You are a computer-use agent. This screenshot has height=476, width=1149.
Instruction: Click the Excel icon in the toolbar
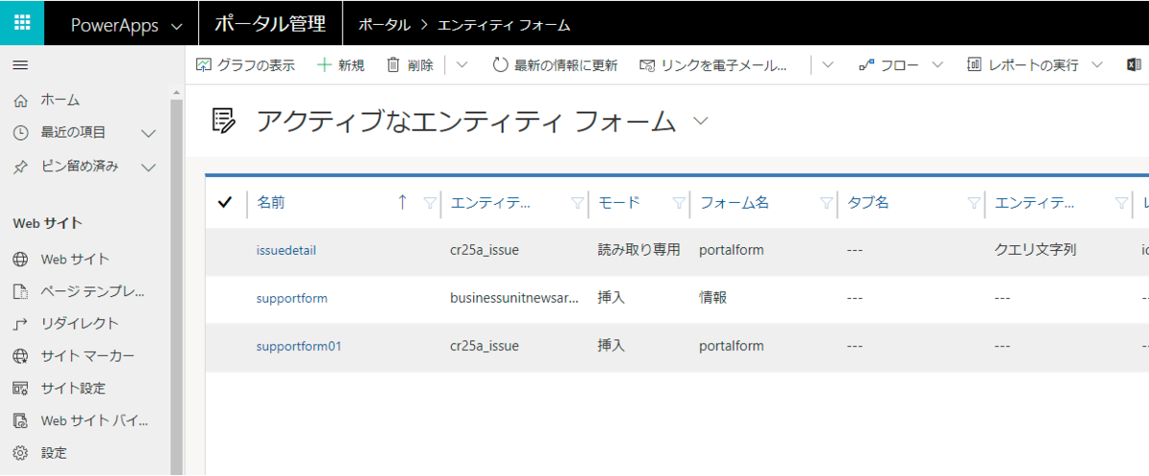[1136, 65]
